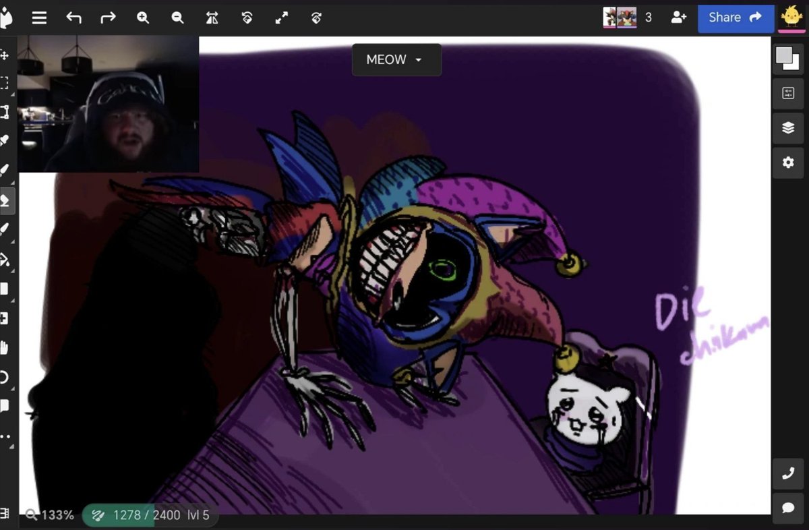Open the yellow chick profile avatar
This screenshot has width=809, height=530.
tap(791, 18)
